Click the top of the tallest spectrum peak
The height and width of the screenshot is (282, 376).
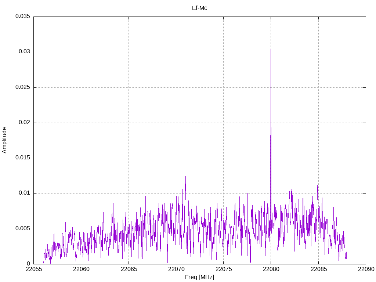[x=271, y=50]
